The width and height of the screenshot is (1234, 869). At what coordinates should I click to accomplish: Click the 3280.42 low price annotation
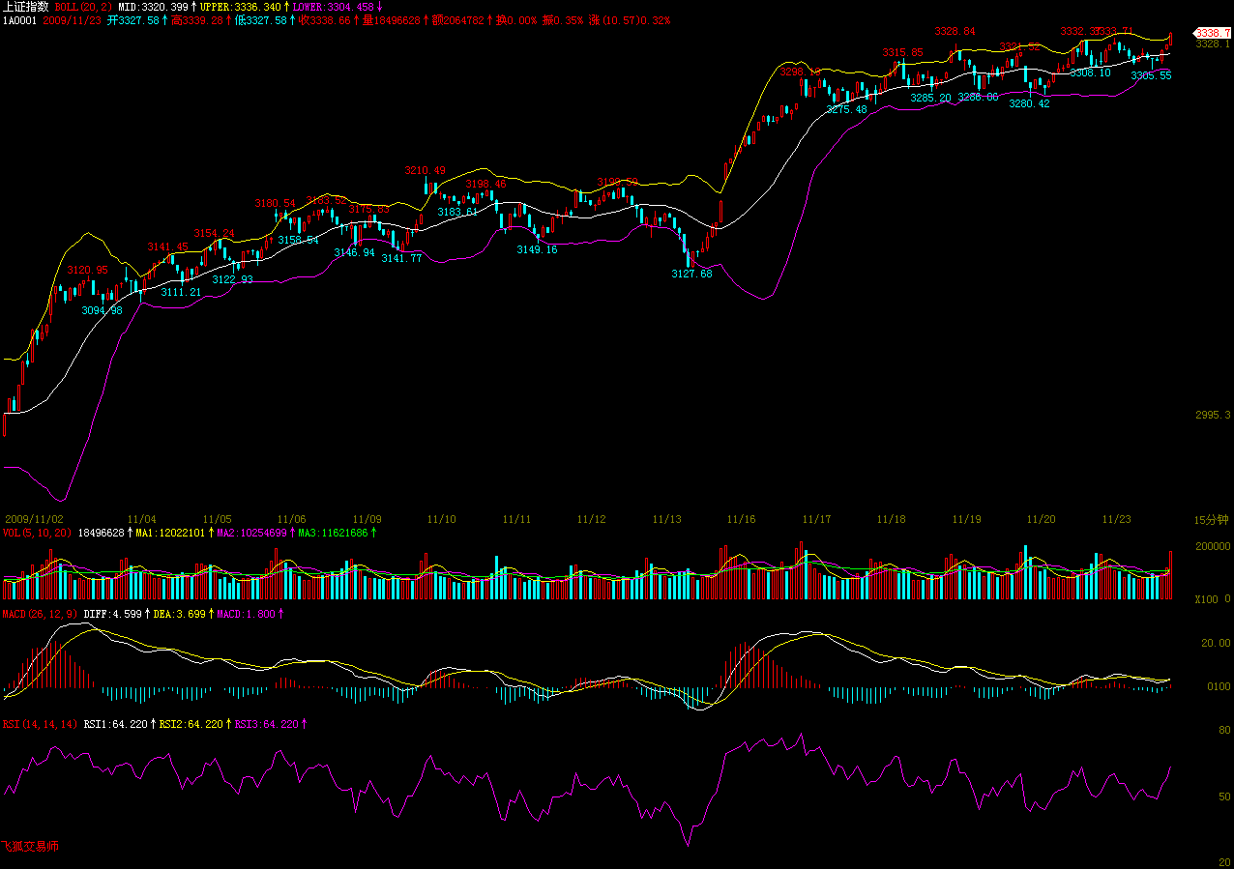[x=1029, y=104]
